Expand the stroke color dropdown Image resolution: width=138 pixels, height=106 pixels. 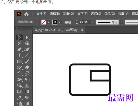60,22
